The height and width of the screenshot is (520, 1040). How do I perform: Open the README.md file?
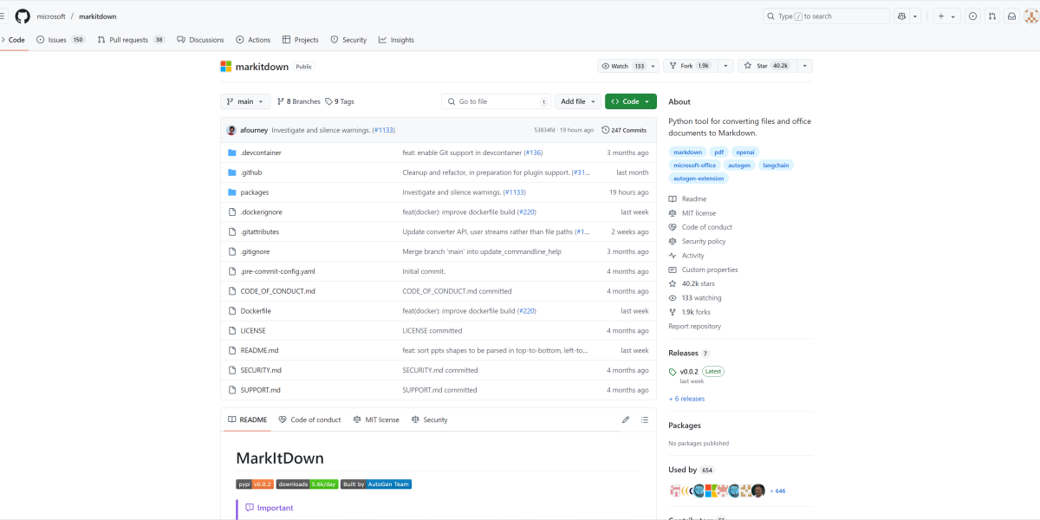coord(260,350)
